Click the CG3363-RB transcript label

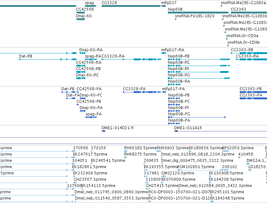click(x=242, y=50)
